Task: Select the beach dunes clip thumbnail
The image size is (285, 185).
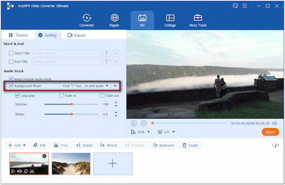Action: pyautogui.click(x=71, y=164)
